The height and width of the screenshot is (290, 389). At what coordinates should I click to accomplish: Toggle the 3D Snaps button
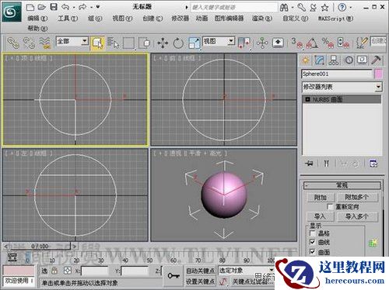pos(297,43)
